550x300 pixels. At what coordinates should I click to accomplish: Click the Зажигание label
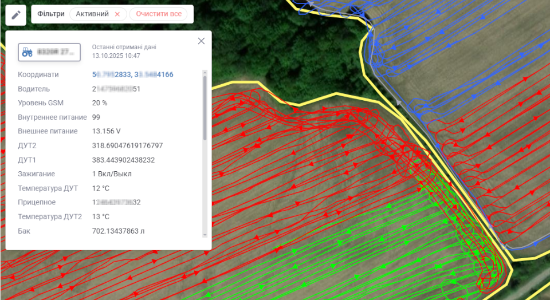pos(37,174)
